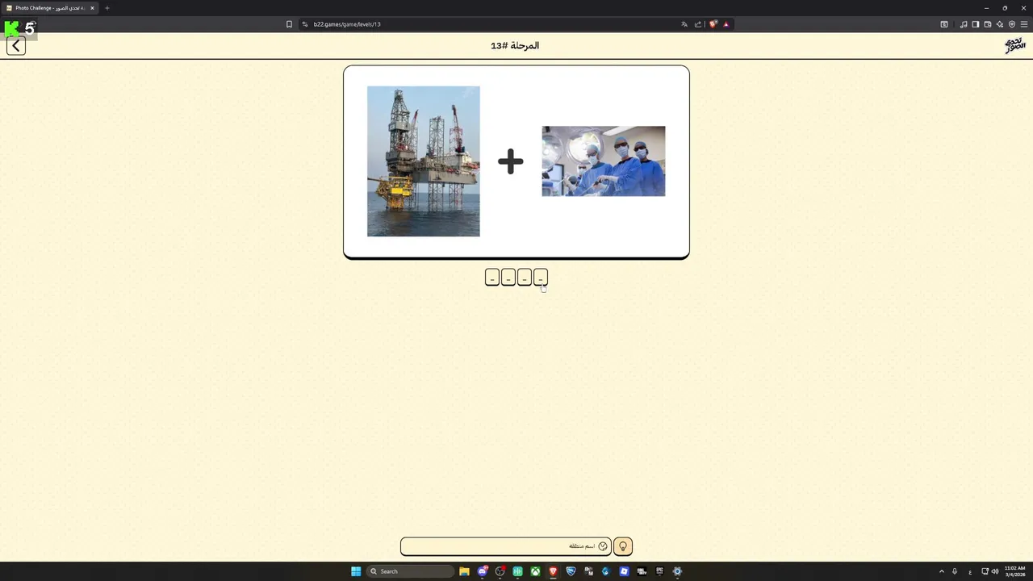Image resolution: width=1033 pixels, height=581 pixels.
Task: Click the Photo Challenge logo in page header
Action: click(1014, 45)
